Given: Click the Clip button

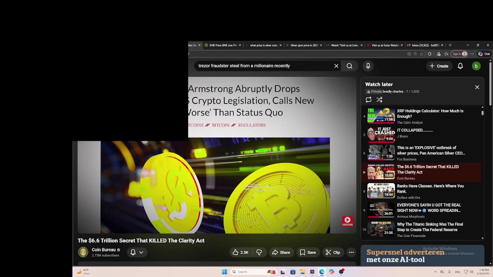Looking at the screenshot, I should [x=333, y=252].
